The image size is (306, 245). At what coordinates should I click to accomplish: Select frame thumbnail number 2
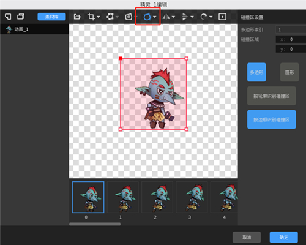pyautogui.click(x=157, y=197)
